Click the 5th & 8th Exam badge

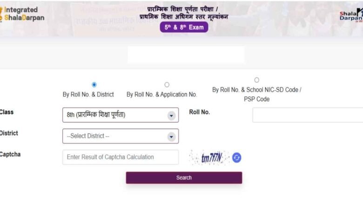coord(184,27)
